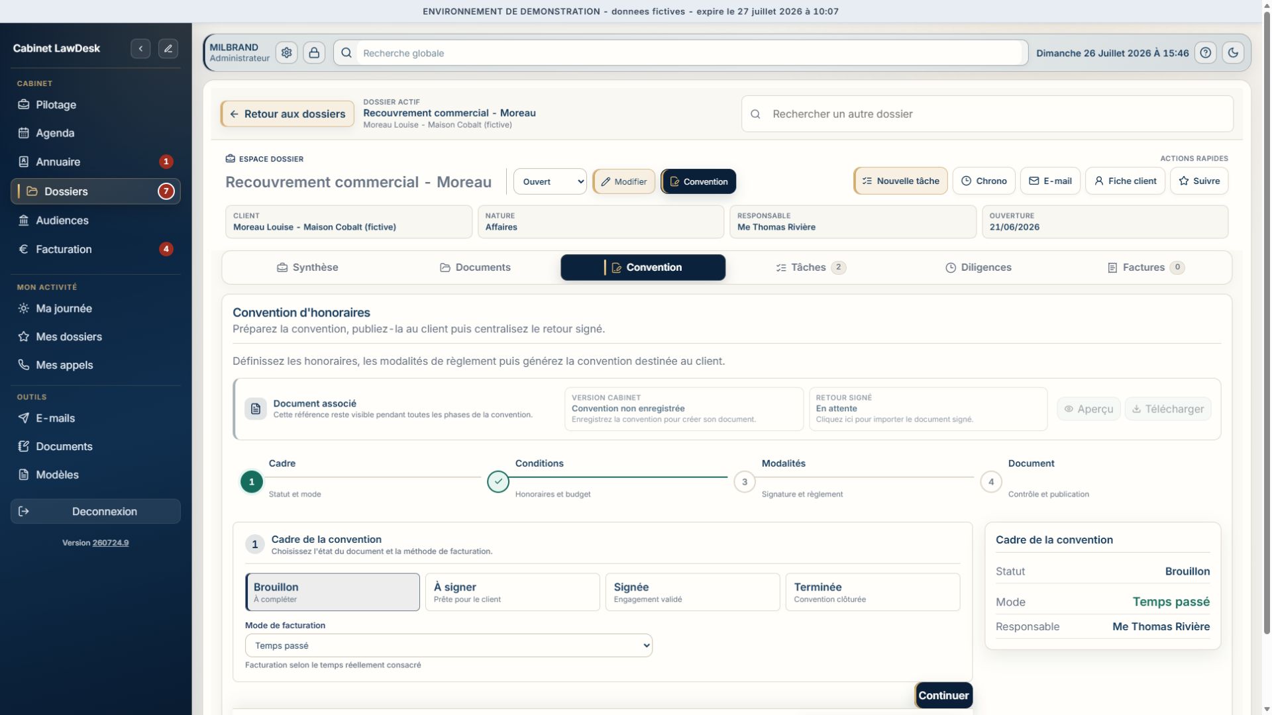Click the Convention button beside Modifier
This screenshot has width=1272, height=715.
coord(698,181)
